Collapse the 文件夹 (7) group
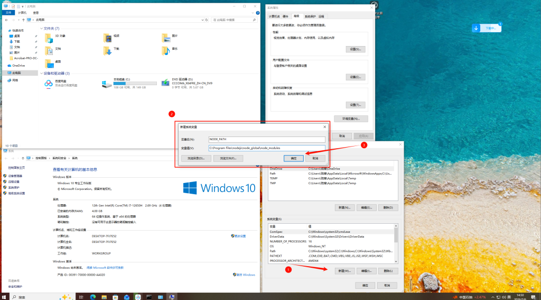This screenshot has width=541, height=300. point(41,29)
